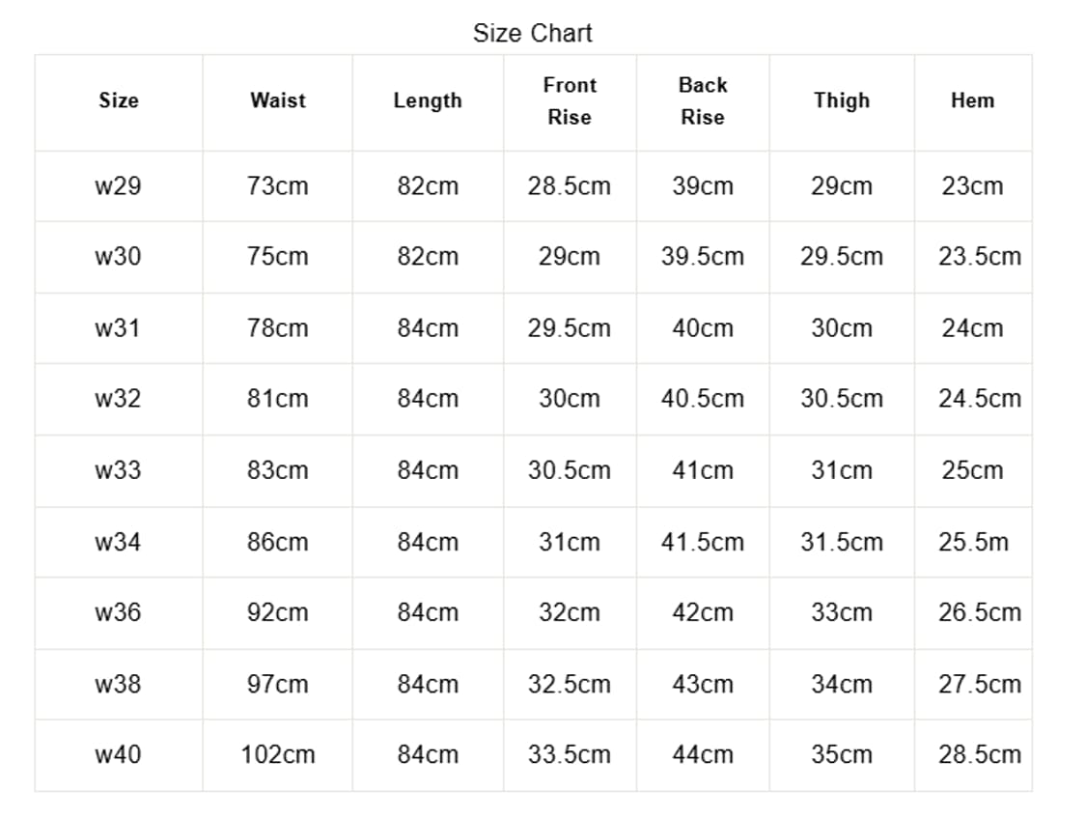The image size is (1086, 819).
Task: Click the Front Rise column header
Action: pyautogui.click(x=570, y=100)
